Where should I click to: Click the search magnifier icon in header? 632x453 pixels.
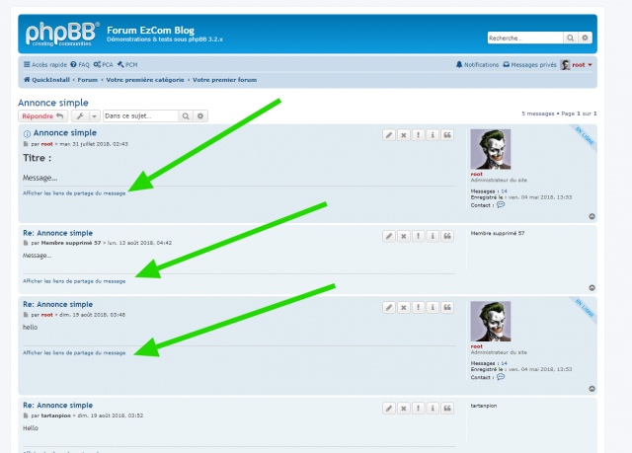click(x=571, y=38)
